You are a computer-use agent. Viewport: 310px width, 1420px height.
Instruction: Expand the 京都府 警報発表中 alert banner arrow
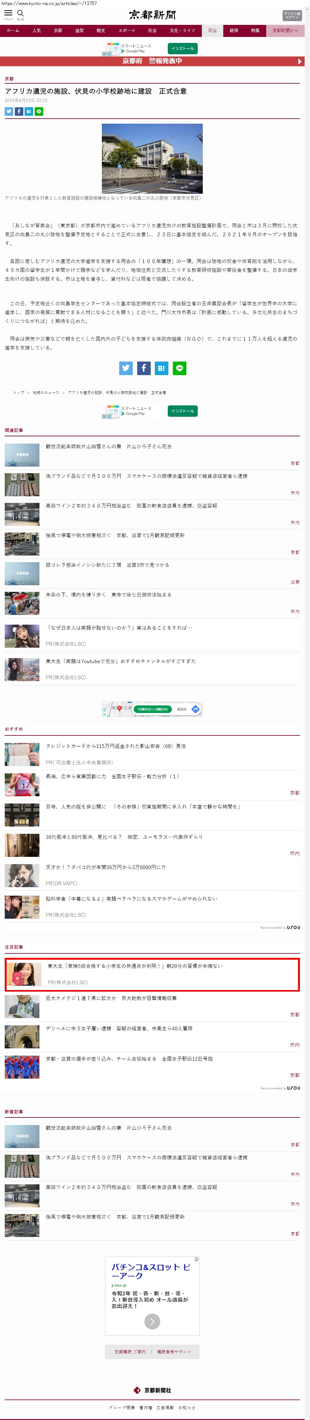click(300, 61)
